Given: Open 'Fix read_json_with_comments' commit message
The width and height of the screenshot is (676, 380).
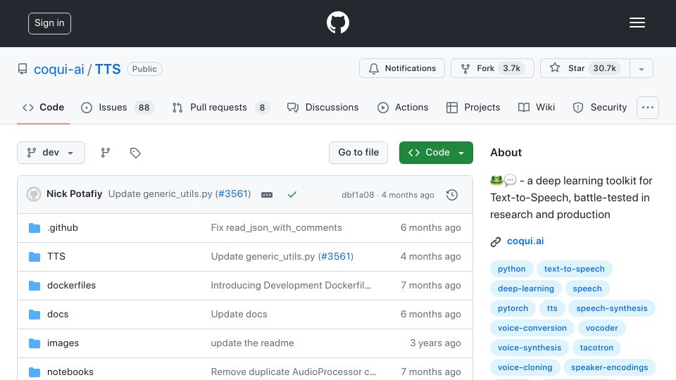Looking at the screenshot, I should pos(276,228).
